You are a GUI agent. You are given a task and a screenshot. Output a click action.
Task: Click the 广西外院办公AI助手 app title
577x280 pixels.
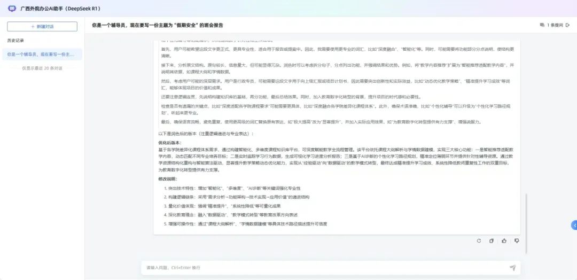point(60,9)
